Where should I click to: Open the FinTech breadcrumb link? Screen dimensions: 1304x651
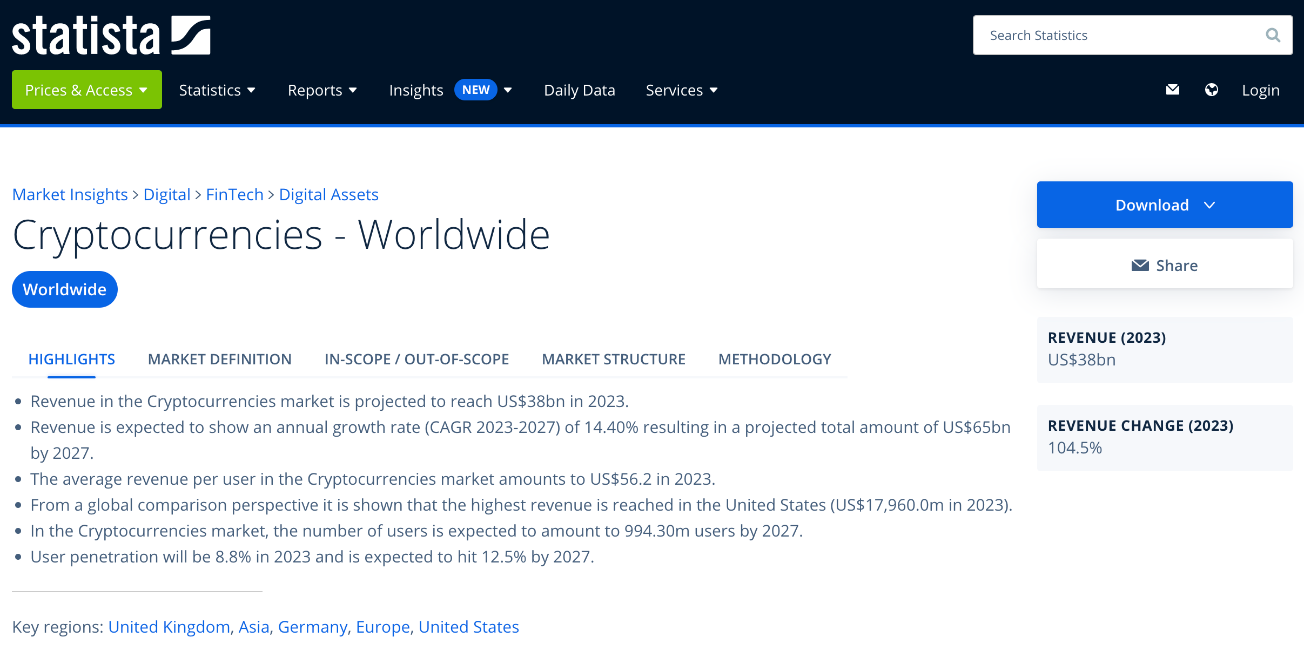(x=234, y=194)
